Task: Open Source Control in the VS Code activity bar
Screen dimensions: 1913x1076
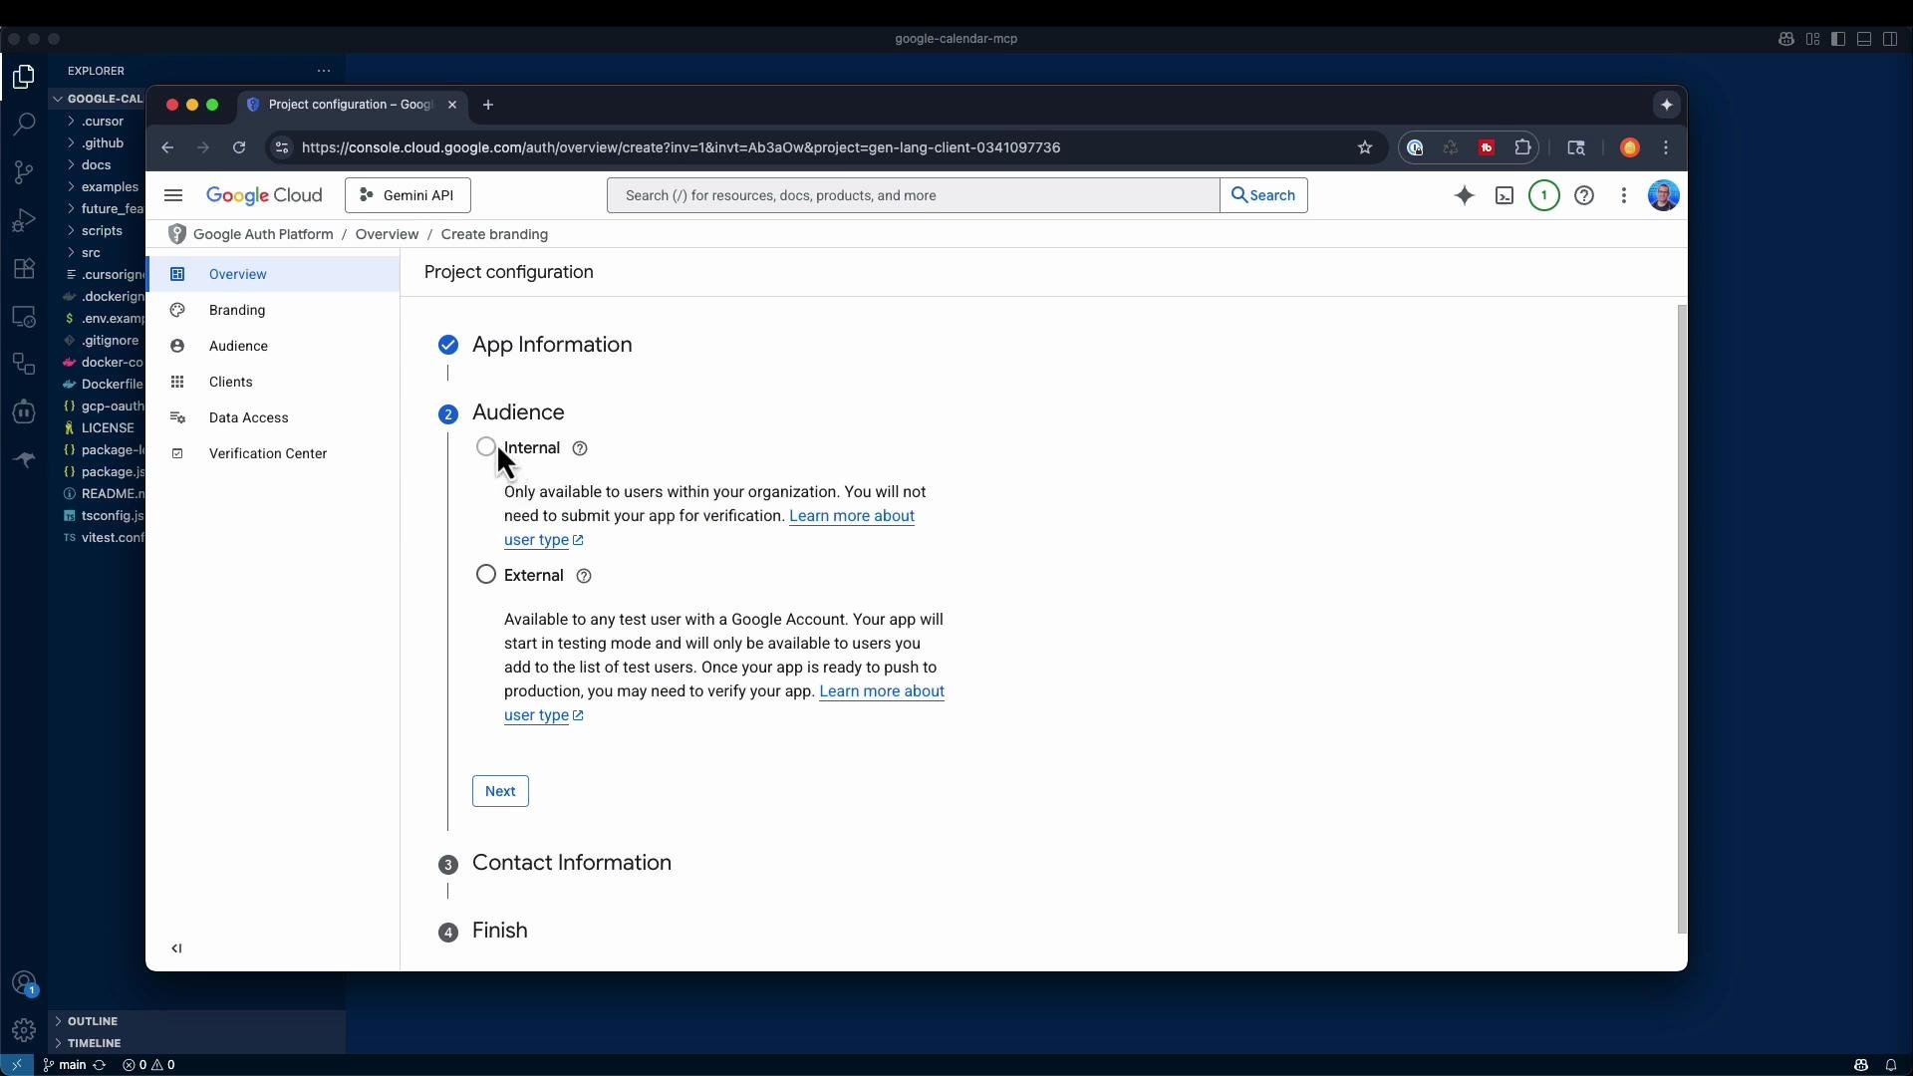Action: click(x=24, y=172)
